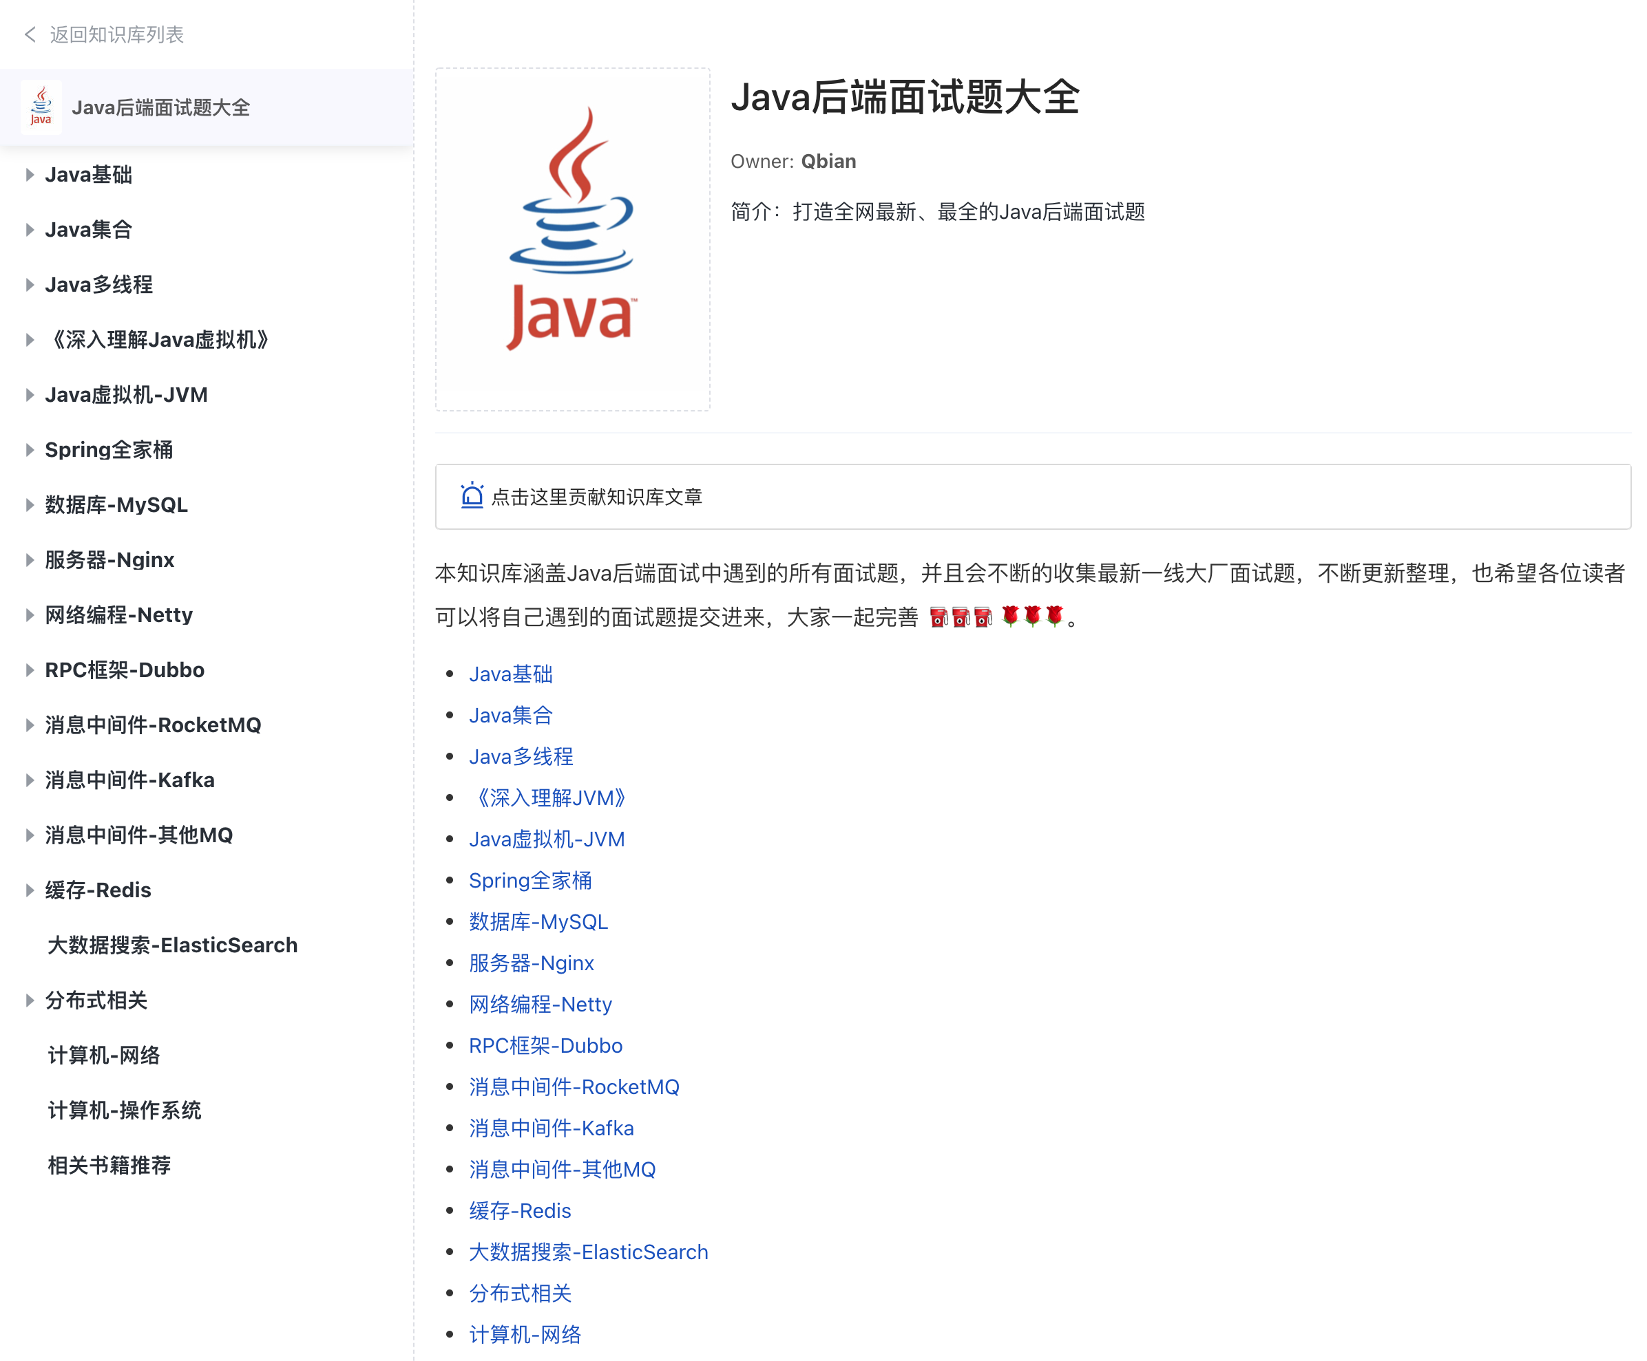
Task: Select 网络编程-Netty in the sidebar
Action: point(118,615)
